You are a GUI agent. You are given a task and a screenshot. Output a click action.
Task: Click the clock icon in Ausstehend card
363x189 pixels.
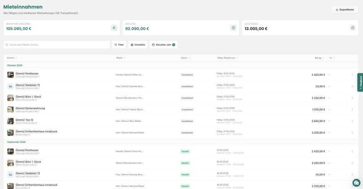[x=353, y=28]
